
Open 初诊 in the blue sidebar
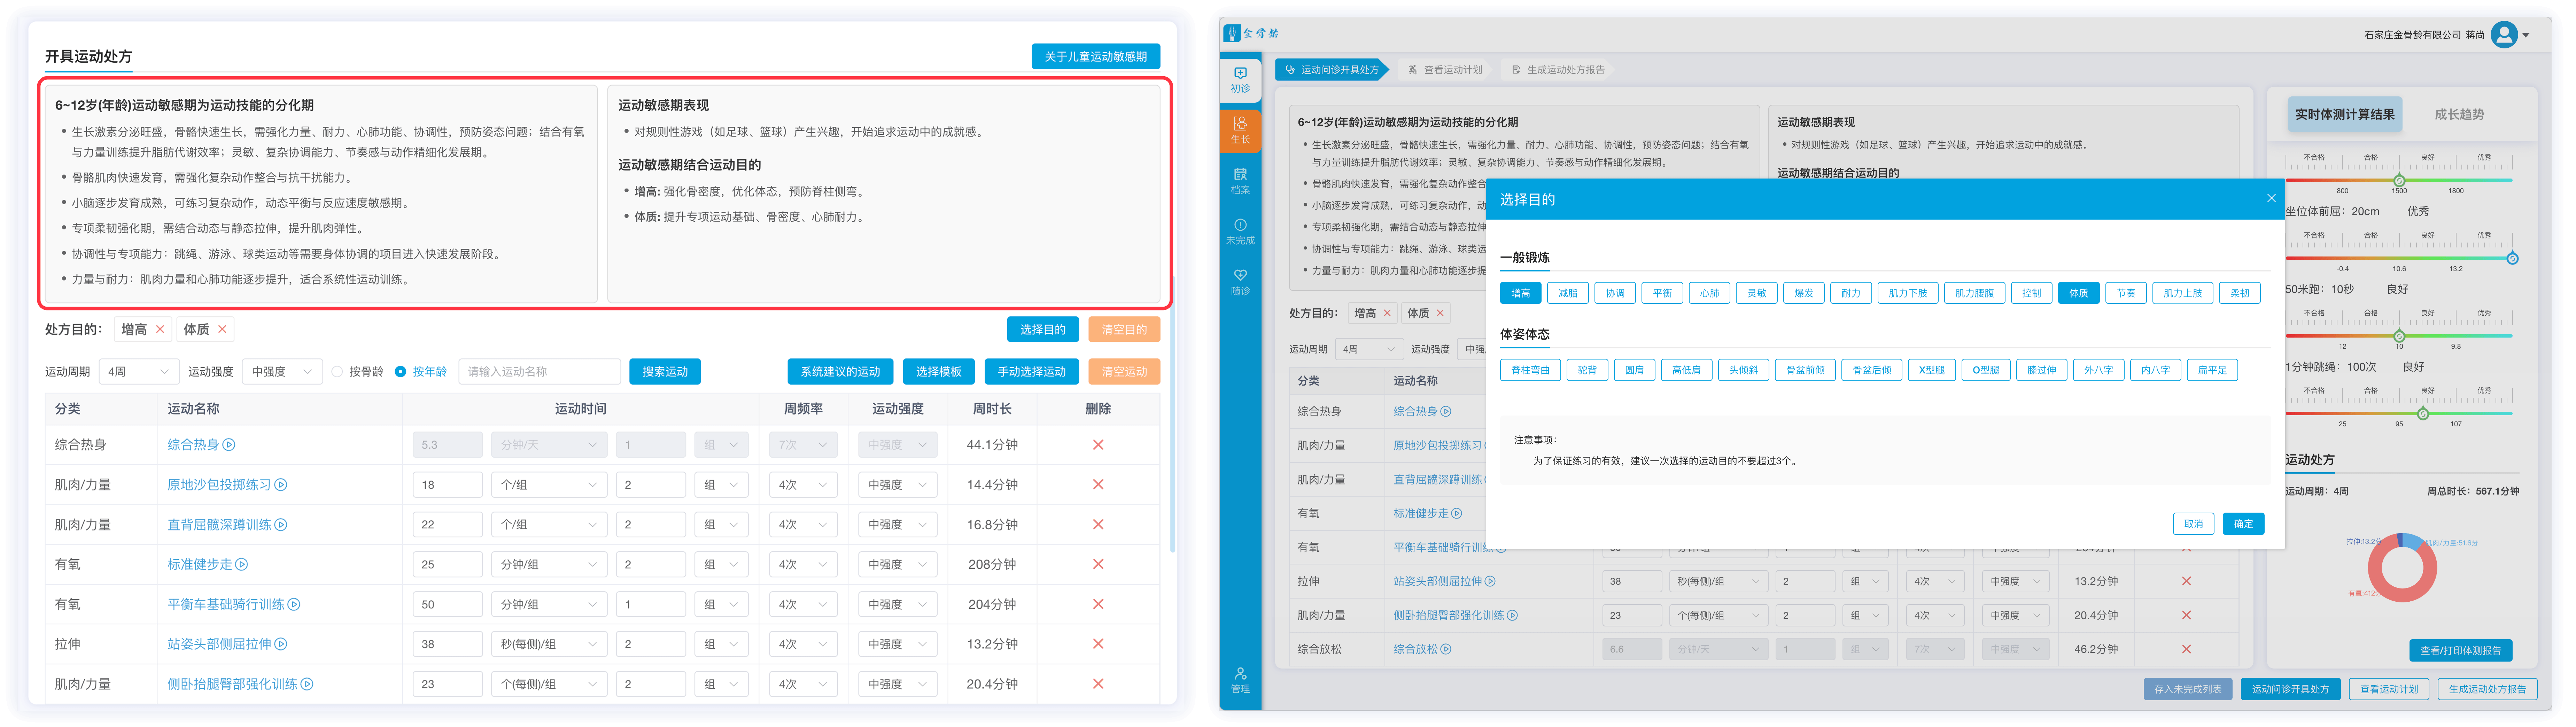tap(1240, 80)
